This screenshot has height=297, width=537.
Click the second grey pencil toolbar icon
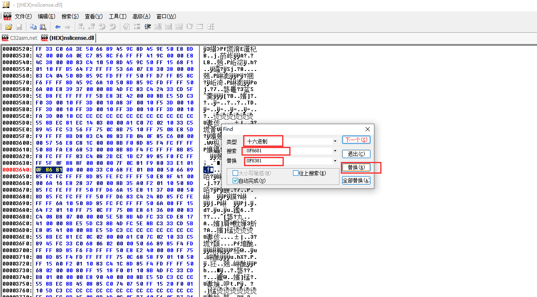pyautogui.click(x=113, y=27)
